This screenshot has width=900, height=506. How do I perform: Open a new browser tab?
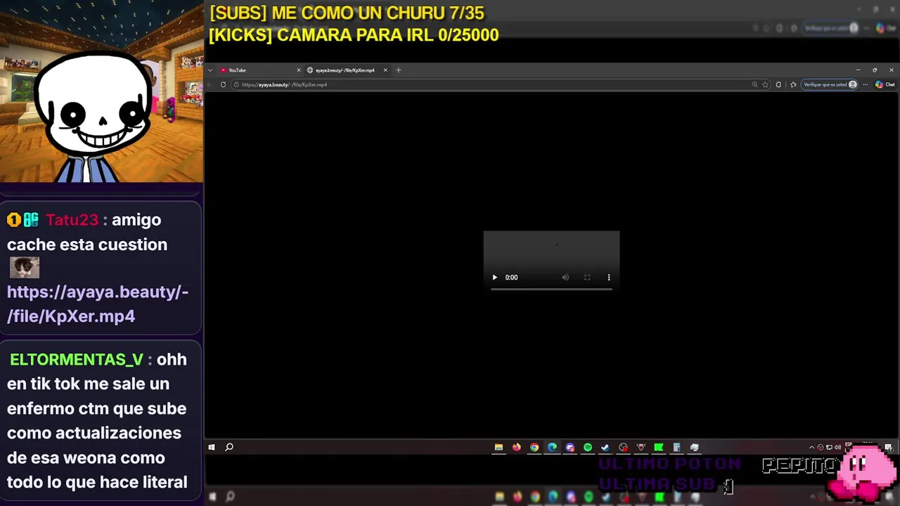tap(398, 70)
